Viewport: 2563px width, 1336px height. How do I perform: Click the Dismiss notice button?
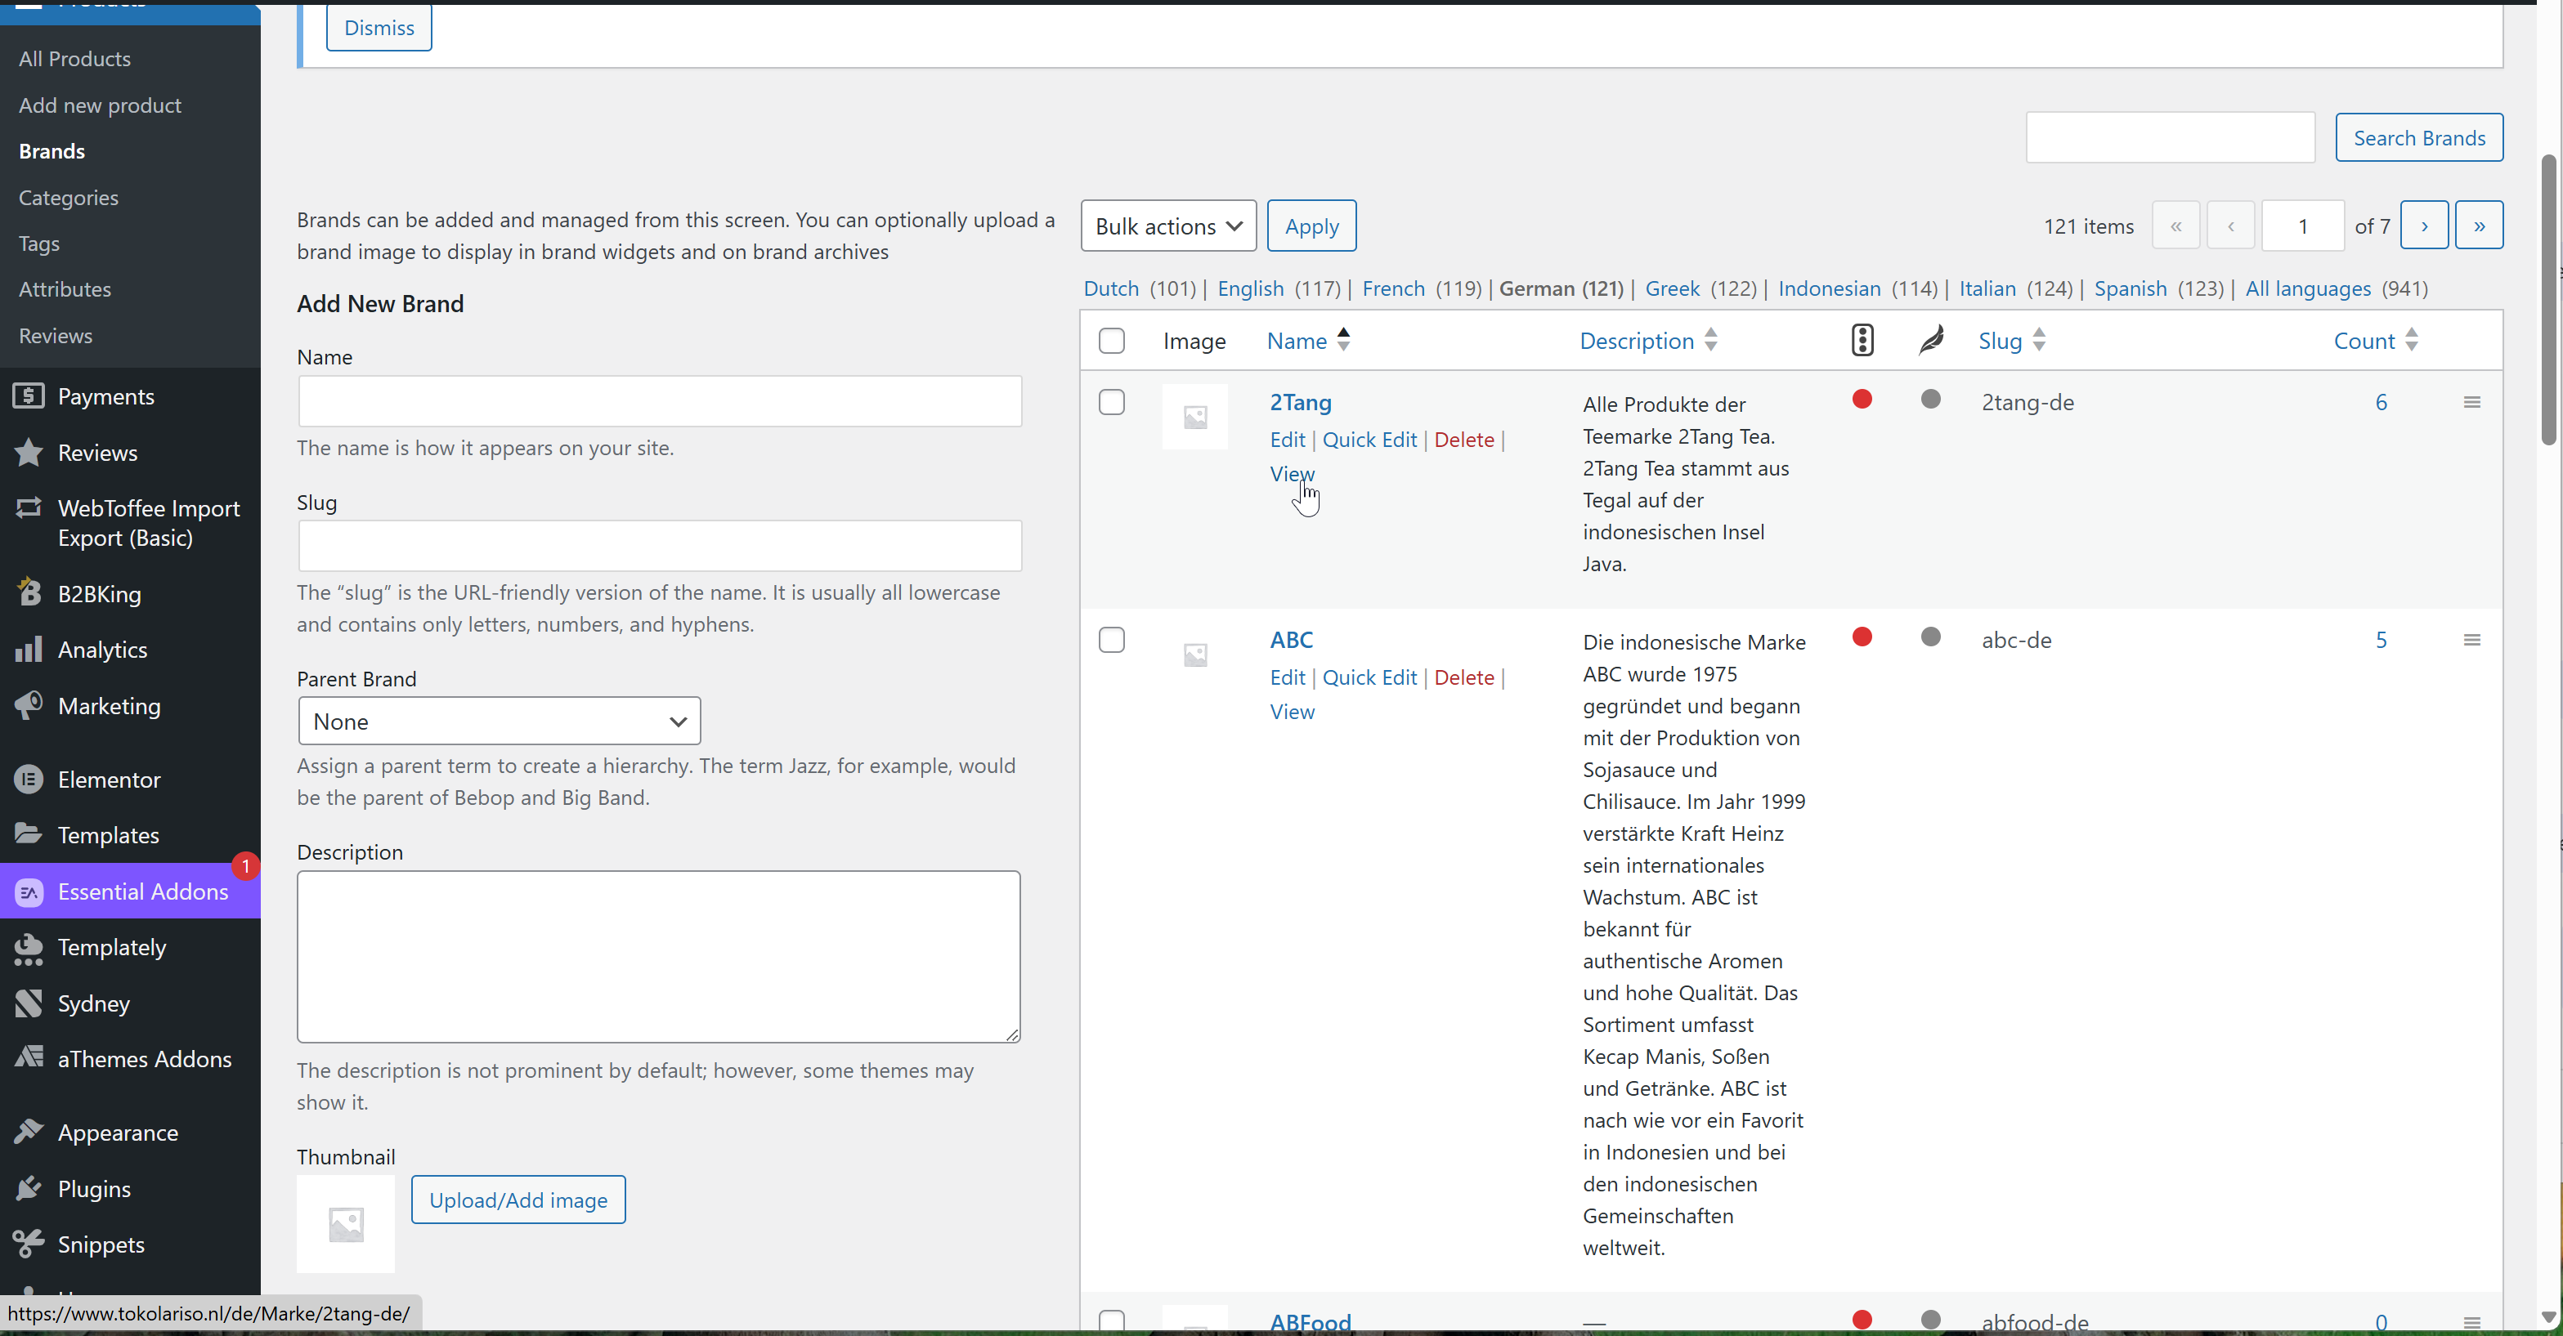[379, 28]
